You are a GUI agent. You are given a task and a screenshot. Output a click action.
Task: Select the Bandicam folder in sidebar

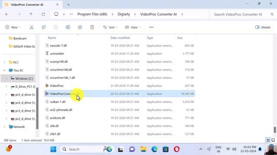coord(18,38)
